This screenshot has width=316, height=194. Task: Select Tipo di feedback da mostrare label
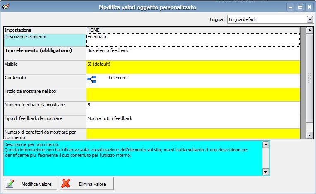tap(45, 122)
